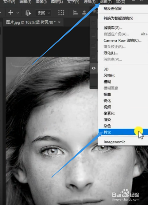Image resolution: width=148 pixels, height=205 pixels.
Task: Open the 图层(L) menu
Action: [x=57, y=2]
